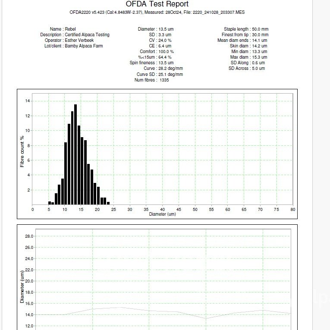Click operator name Esther Verbeek

click(79, 40)
